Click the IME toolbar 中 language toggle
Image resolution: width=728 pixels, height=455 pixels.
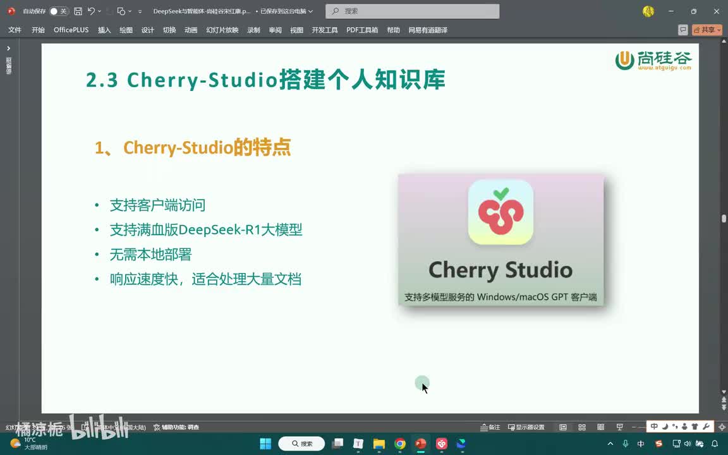click(653, 426)
